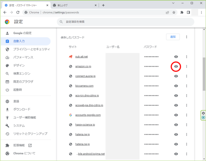
Task: Click the 設定項目を検索 search field
Action: (126, 22)
